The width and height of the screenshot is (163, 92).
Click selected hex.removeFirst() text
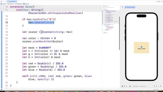point(41,22)
